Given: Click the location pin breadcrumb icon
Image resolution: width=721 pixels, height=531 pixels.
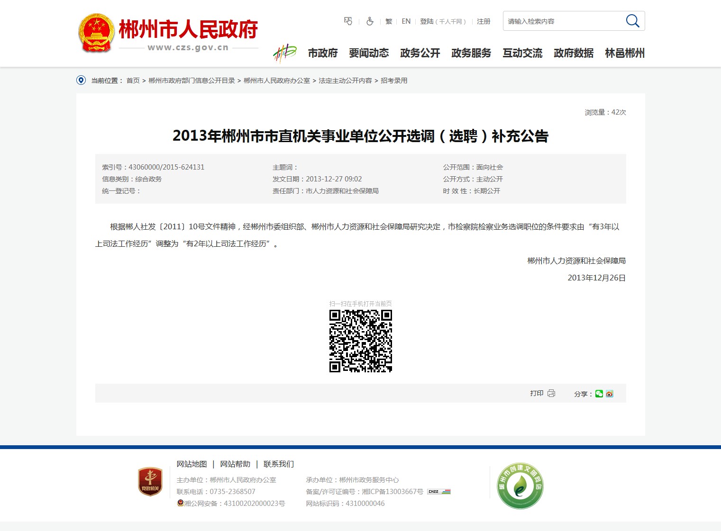Looking at the screenshot, I should point(81,81).
